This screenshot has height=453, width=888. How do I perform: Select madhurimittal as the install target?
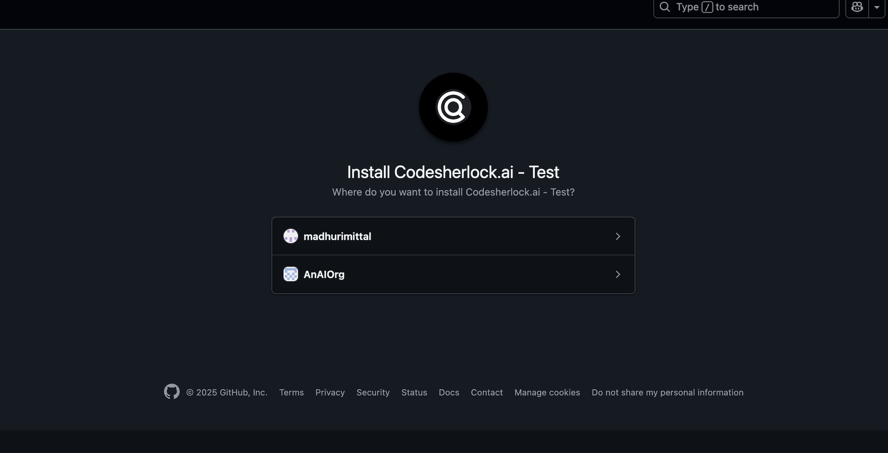[453, 236]
